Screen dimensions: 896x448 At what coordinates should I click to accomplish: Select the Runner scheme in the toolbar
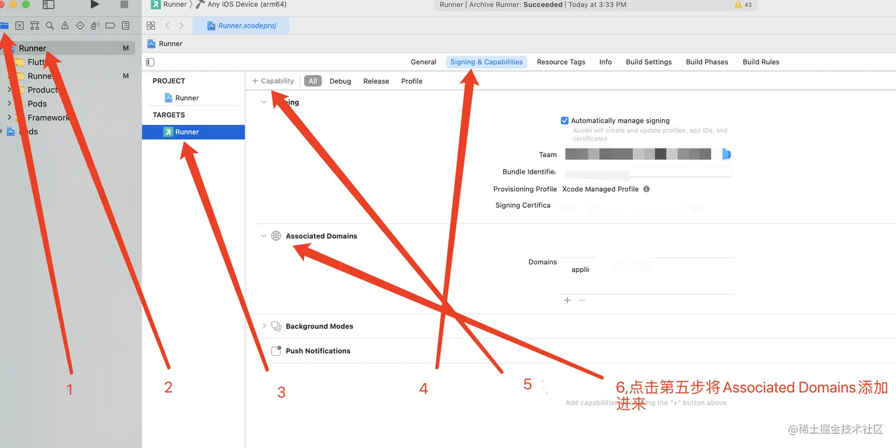coord(169,4)
